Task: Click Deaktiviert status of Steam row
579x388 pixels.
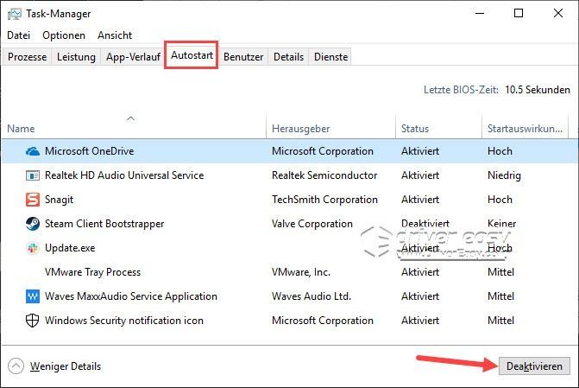Action: pyautogui.click(x=425, y=224)
